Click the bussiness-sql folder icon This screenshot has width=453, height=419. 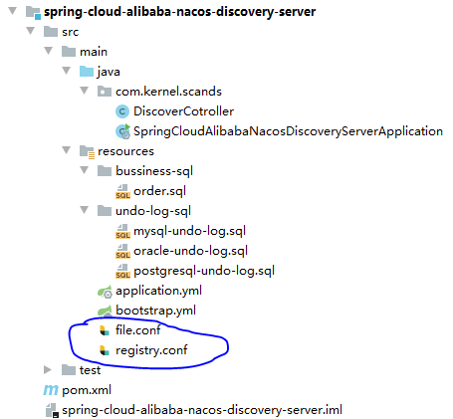click(105, 171)
